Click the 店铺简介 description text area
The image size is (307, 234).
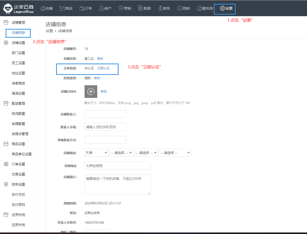coord(117,185)
